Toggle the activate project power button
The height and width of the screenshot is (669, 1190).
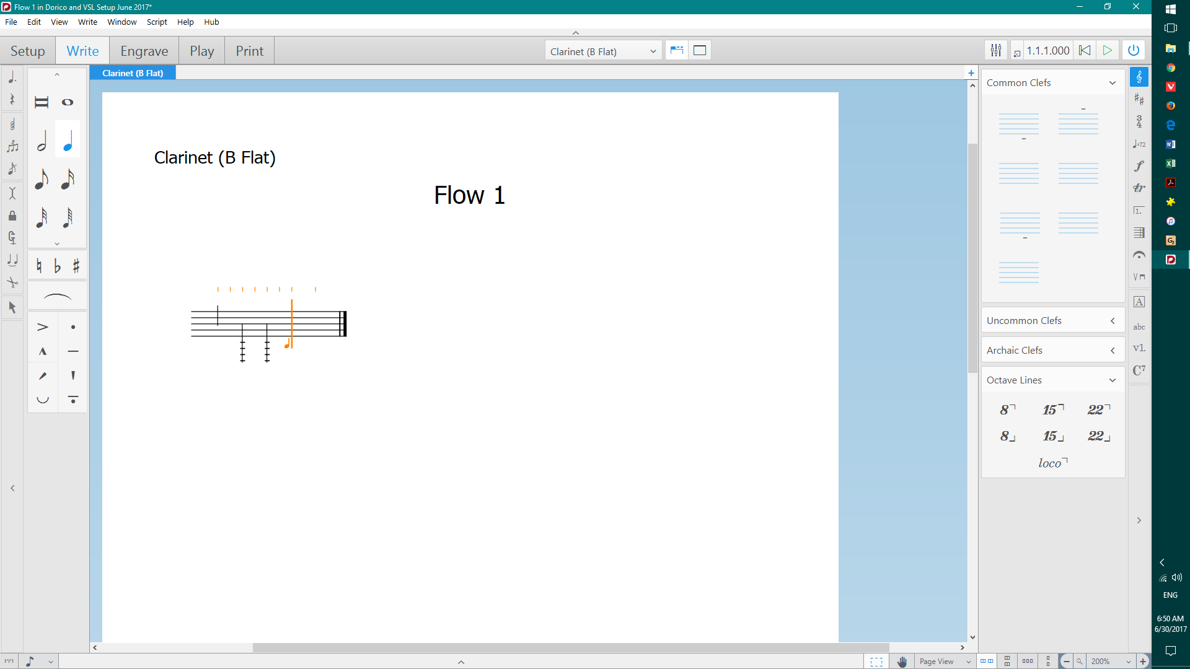(1133, 51)
